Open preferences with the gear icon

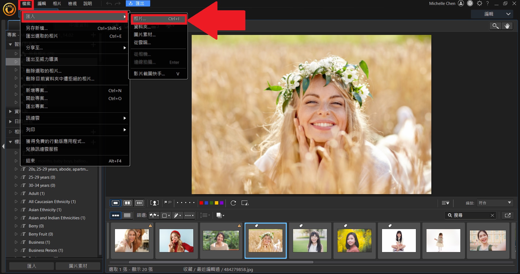pos(479,4)
